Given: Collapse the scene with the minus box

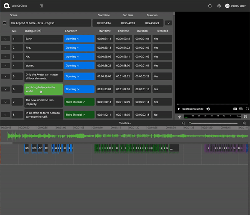Looking at the screenshot, I should [x=5, y=23].
